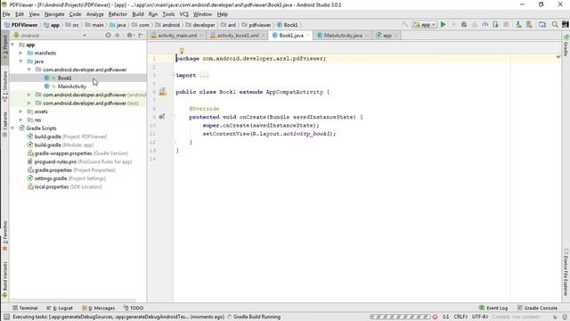Open the TODO tool window
Viewport: 570px width, 321px height.
coord(133,308)
